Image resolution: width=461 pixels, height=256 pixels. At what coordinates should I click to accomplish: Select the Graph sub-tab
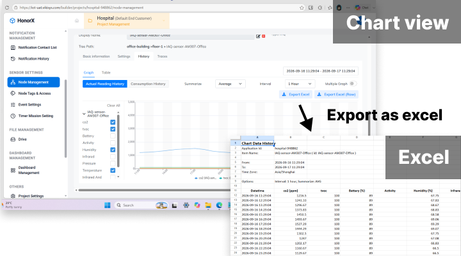pyautogui.click(x=88, y=72)
